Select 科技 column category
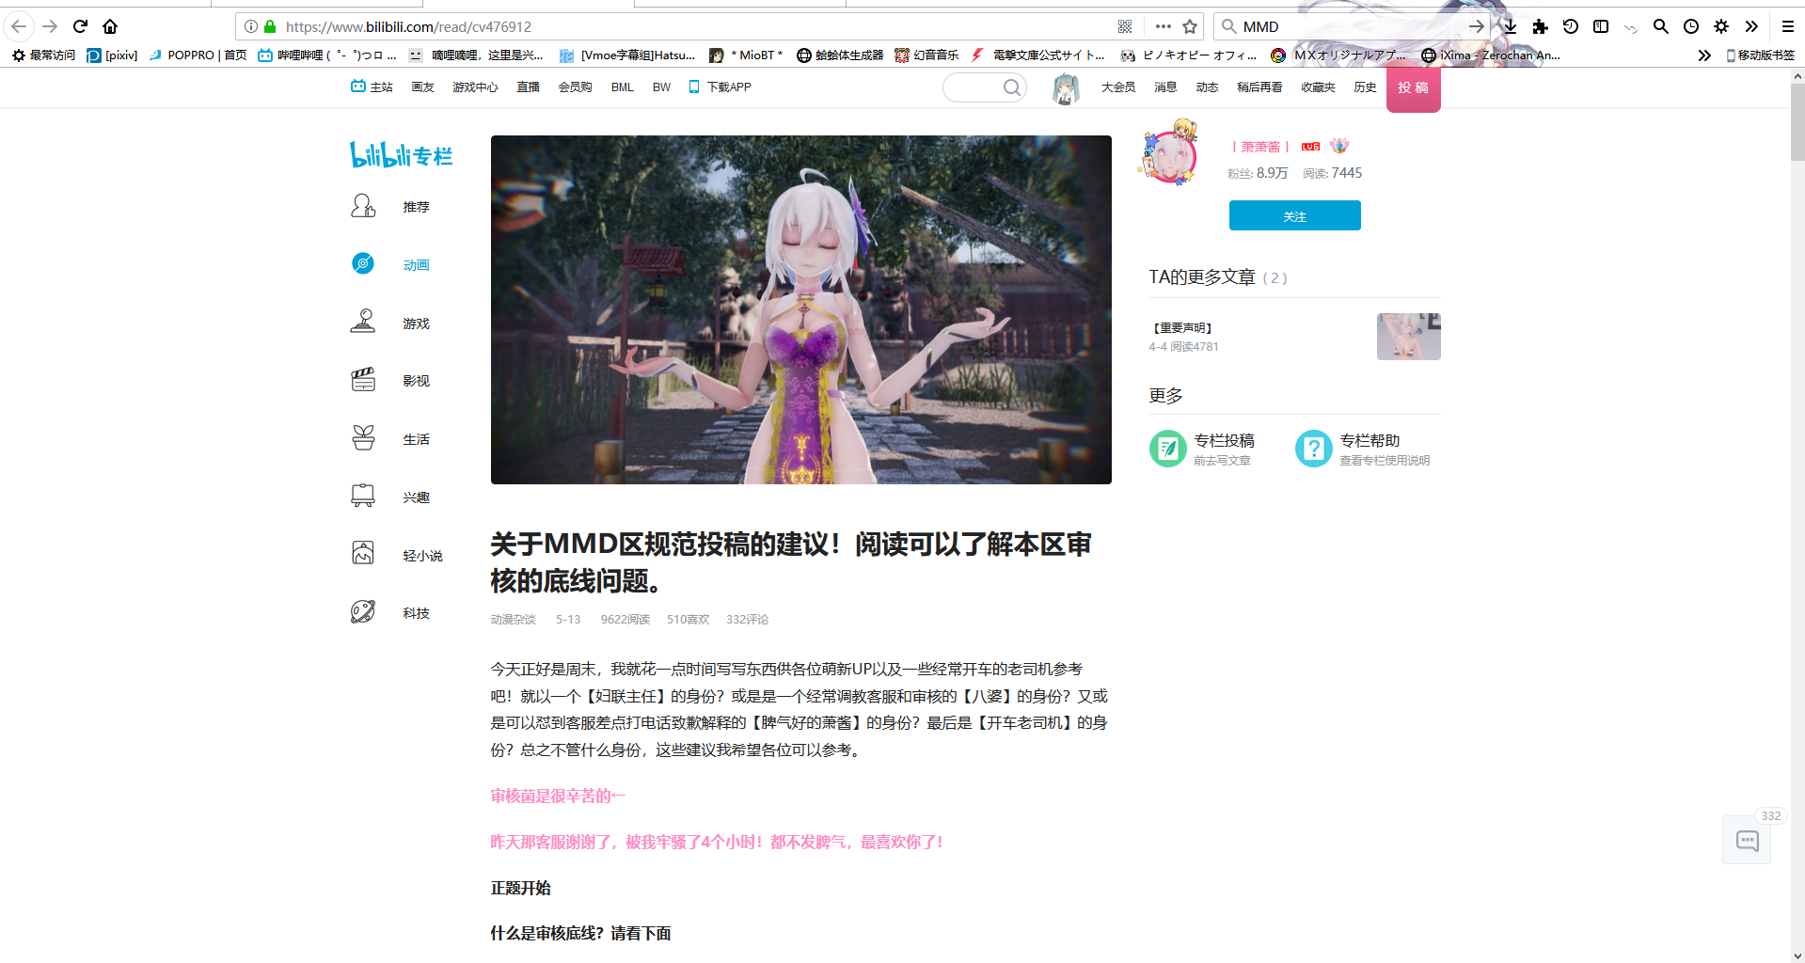This screenshot has width=1805, height=963. pyautogui.click(x=390, y=612)
